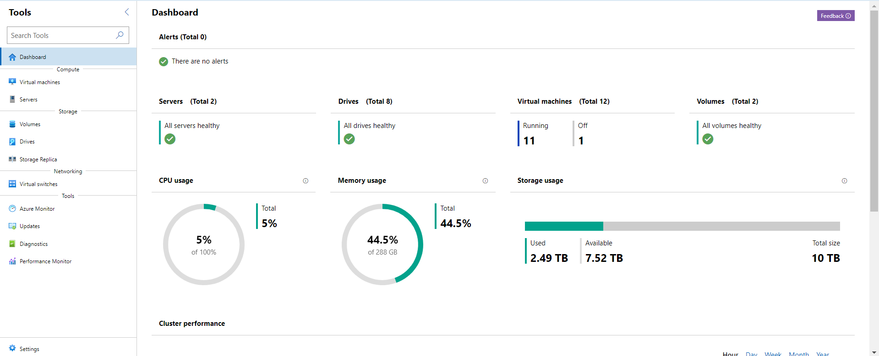Click the Virtual switches icon
The width and height of the screenshot is (879, 356).
click(12, 184)
